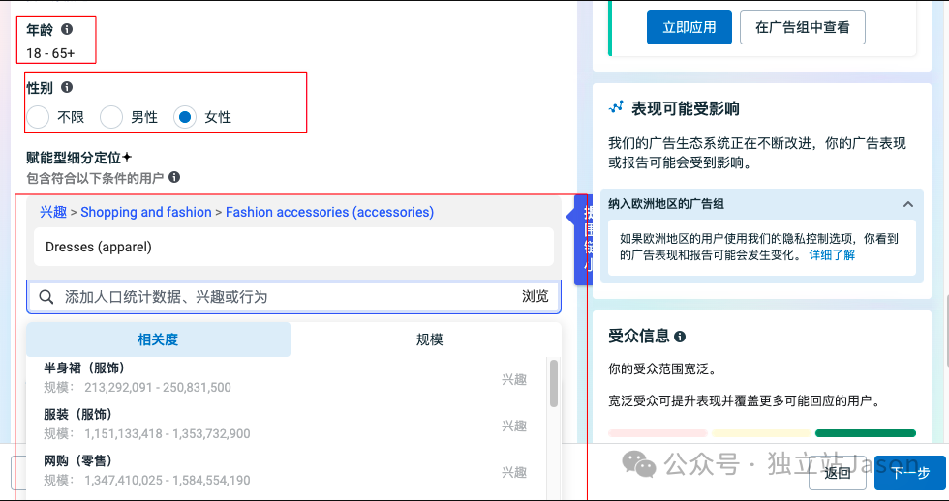Screen dimensions: 949x501
Task: Select the 半身裙（服饰） interest suggestion
Action: [x=286, y=378]
